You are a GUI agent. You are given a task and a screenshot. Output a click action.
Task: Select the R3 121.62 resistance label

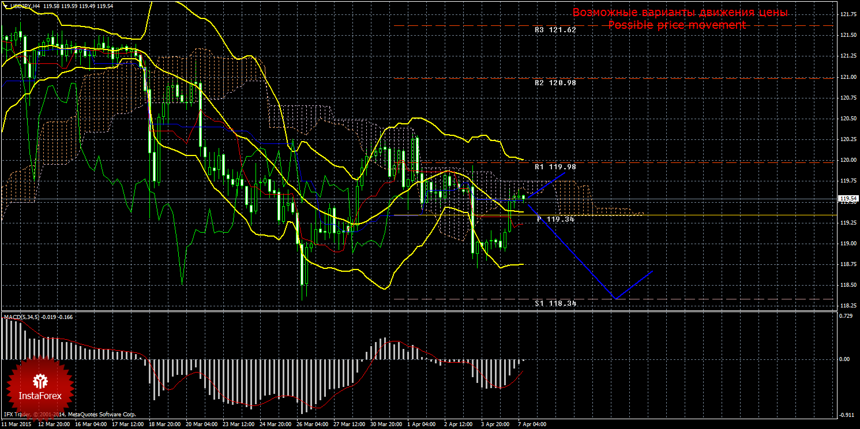point(555,30)
